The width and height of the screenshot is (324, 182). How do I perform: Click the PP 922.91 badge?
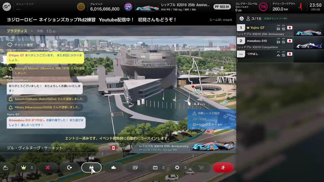(x=222, y=7)
